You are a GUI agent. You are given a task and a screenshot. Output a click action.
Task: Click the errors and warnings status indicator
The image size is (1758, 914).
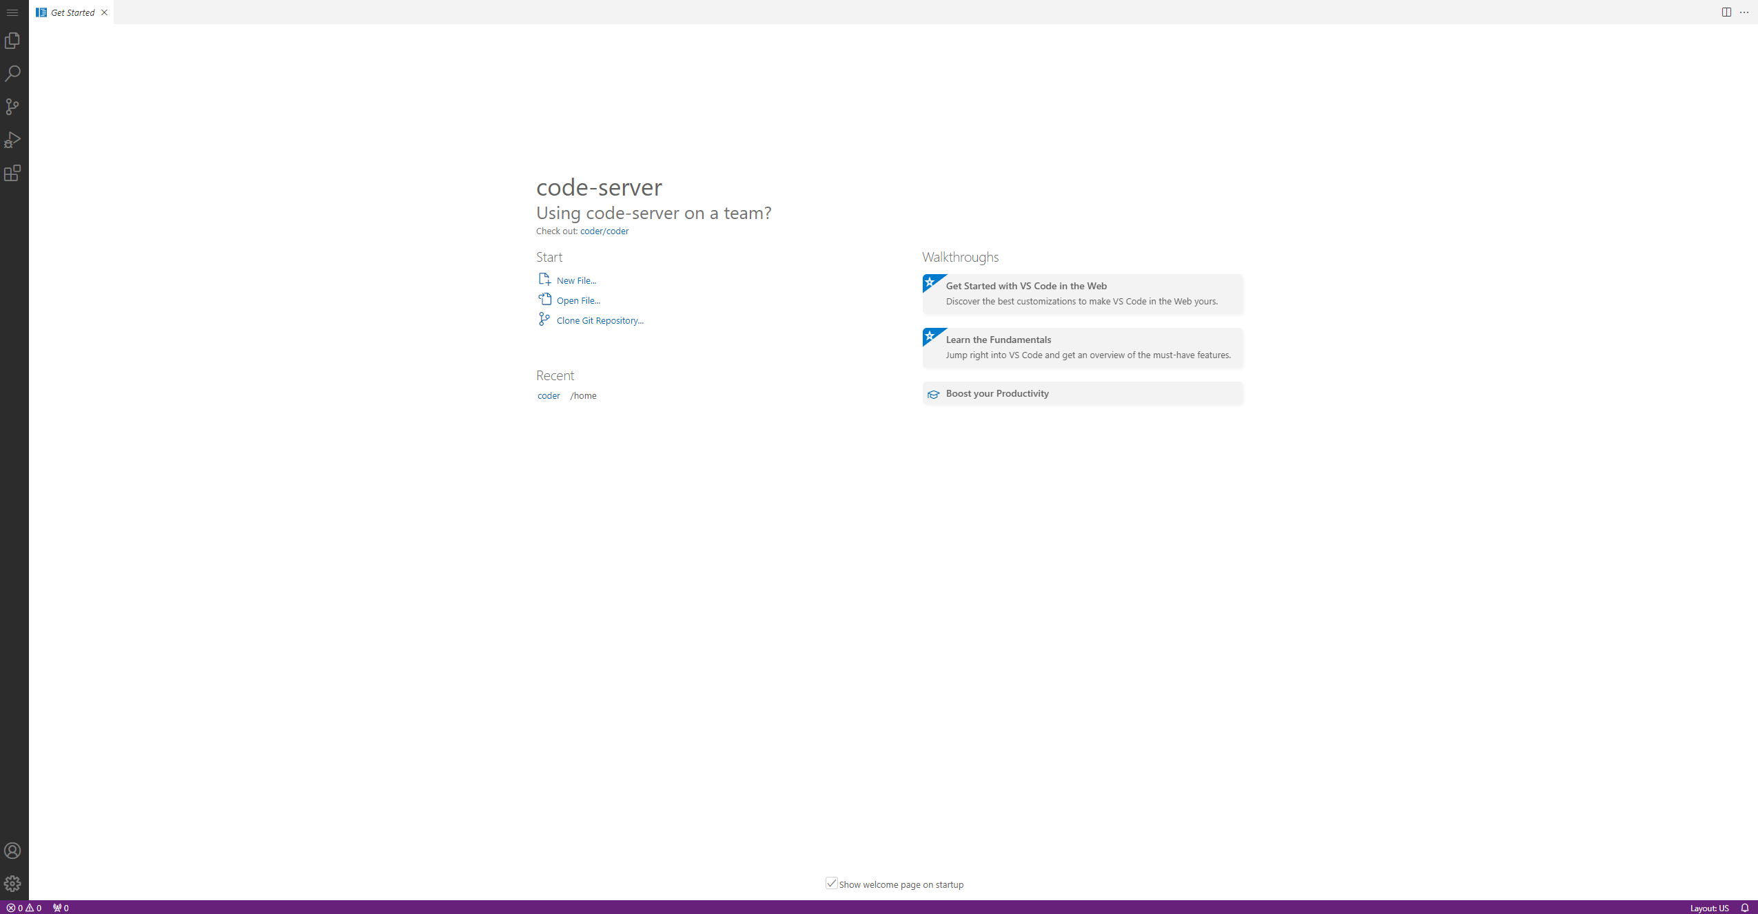23,908
